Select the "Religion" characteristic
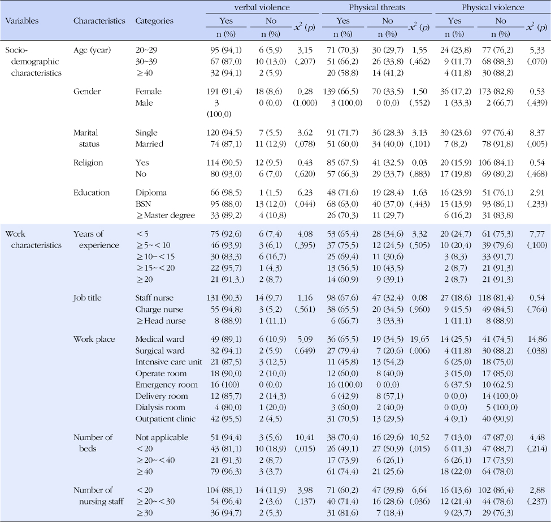 click(x=88, y=163)
